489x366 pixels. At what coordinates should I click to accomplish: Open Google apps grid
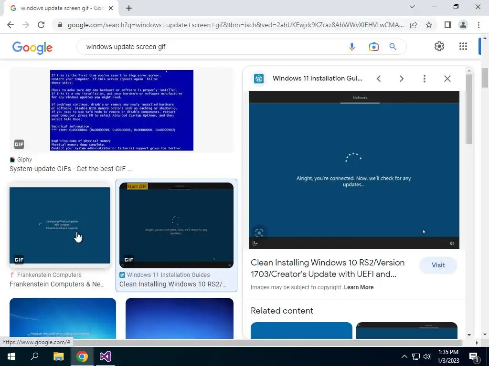point(463,46)
